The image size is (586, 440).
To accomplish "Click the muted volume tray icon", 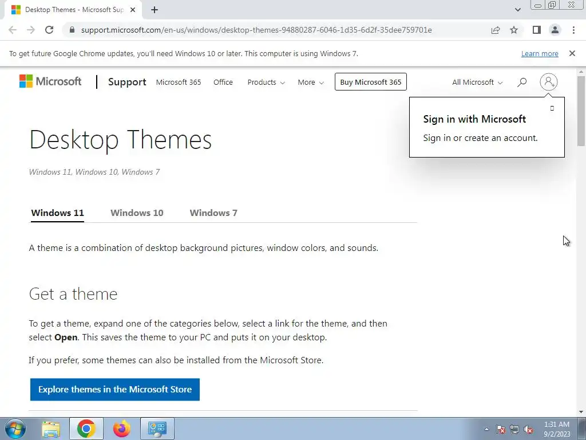I will click(x=528, y=429).
